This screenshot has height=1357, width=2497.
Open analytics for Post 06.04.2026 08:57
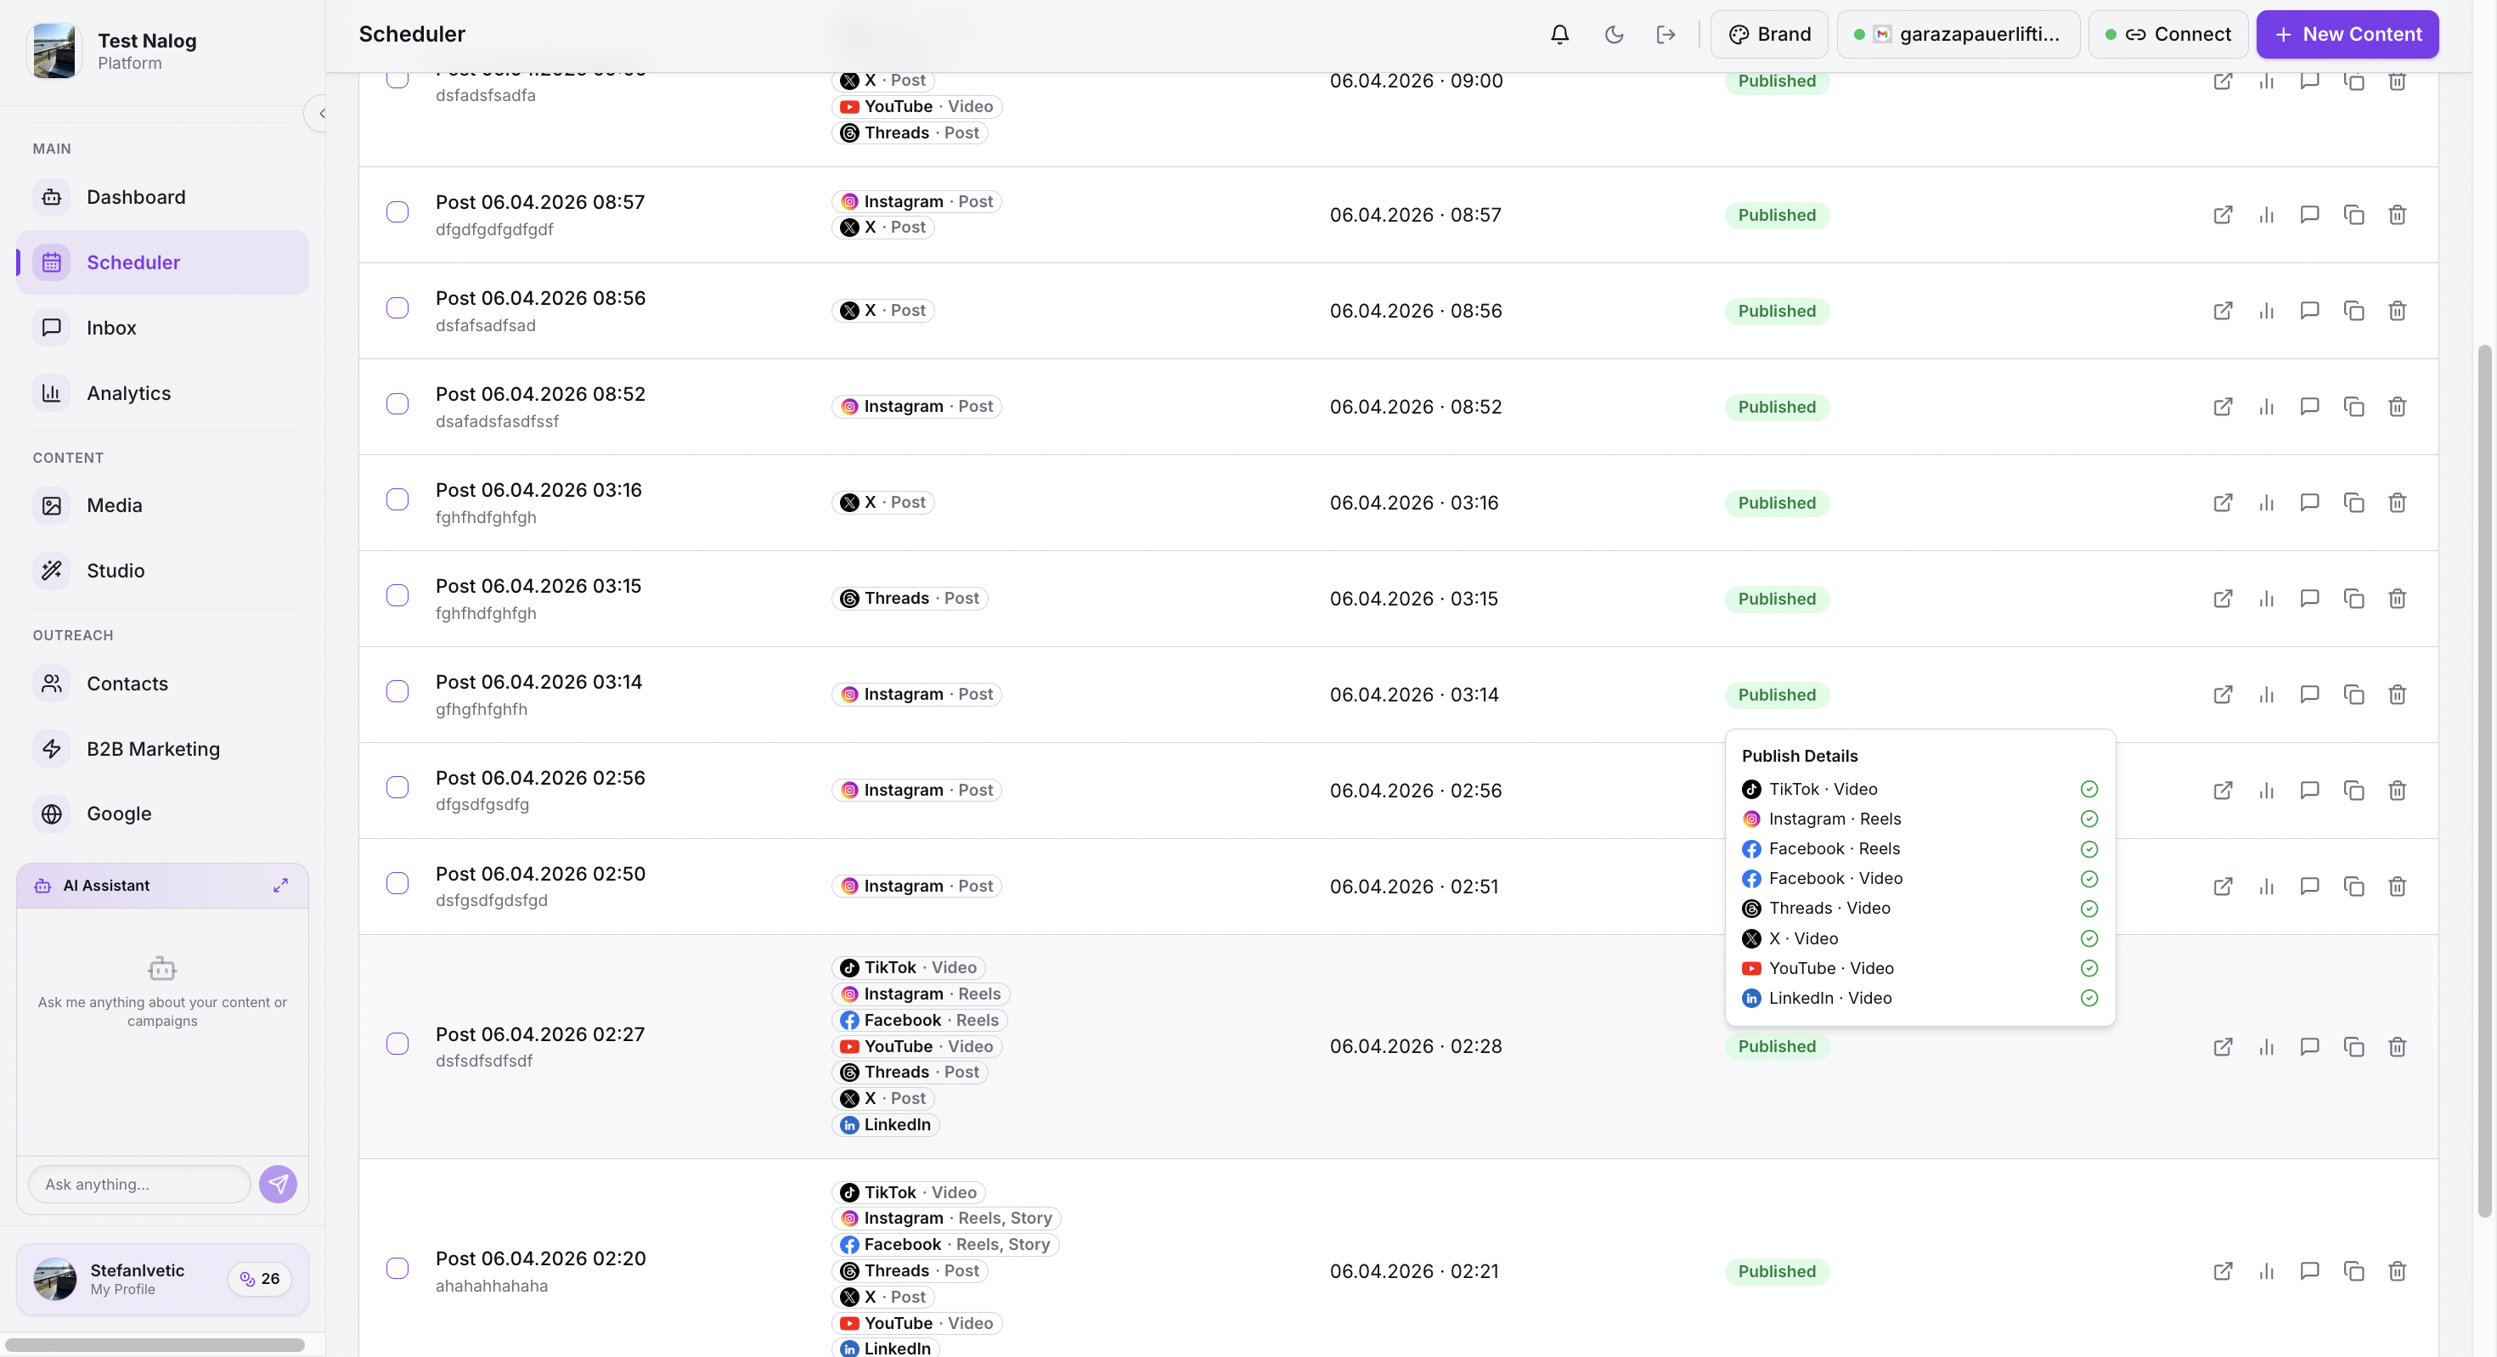click(x=2266, y=214)
